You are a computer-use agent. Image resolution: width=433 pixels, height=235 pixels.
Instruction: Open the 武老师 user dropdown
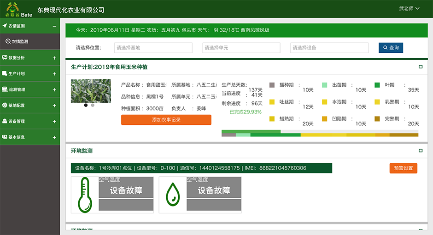[x=409, y=8]
